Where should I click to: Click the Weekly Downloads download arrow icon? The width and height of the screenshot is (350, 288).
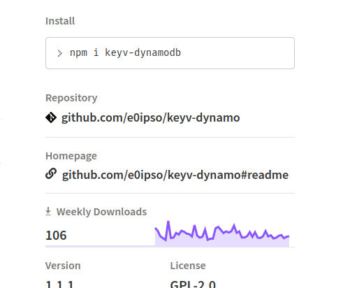(48, 211)
